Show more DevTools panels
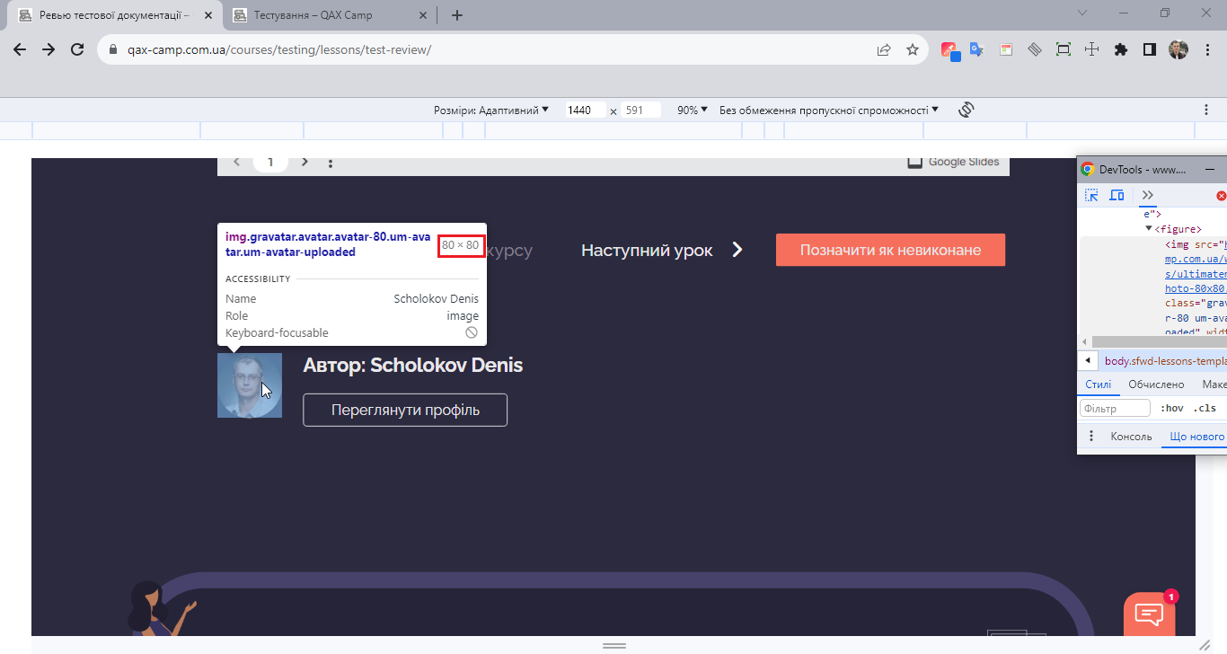 click(1147, 195)
